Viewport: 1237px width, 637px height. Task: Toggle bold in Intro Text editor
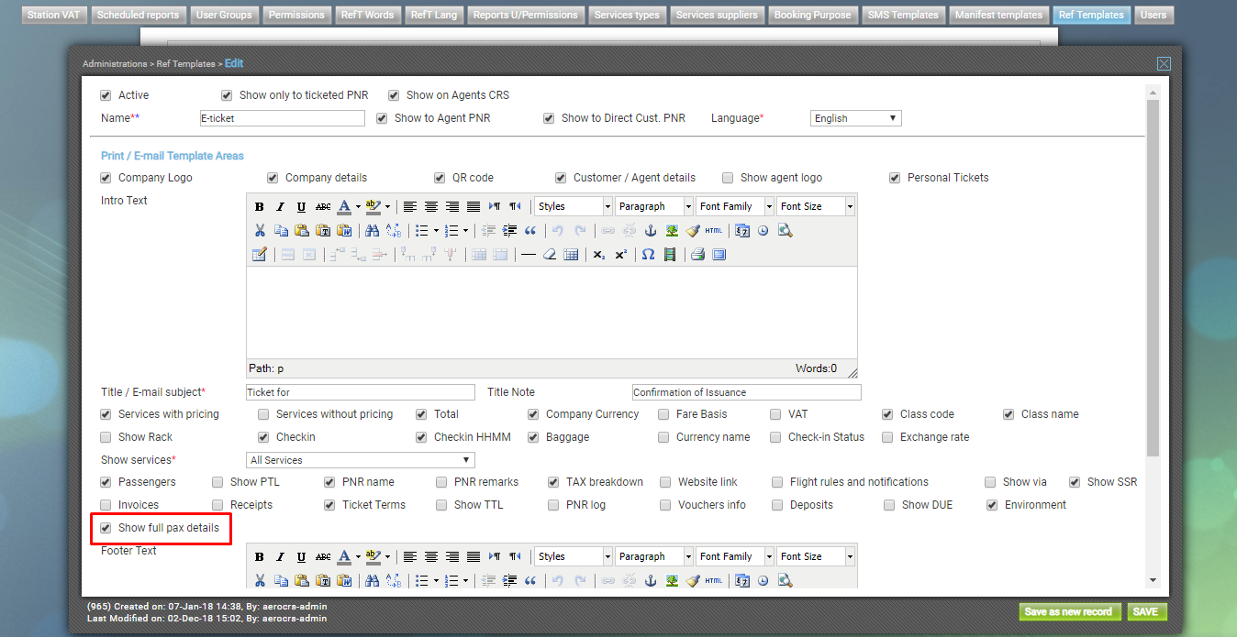260,206
